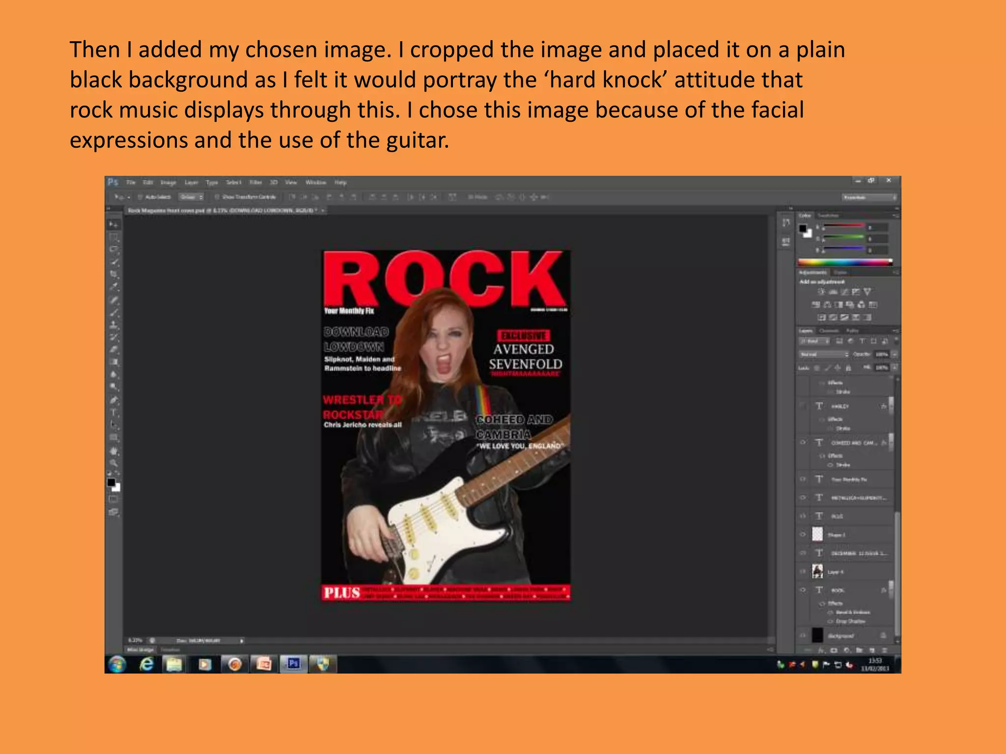Screen dimensions: 1006x754
Task: Hide the COHEED AND CAM... text layer
Action: tap(803, 442)
